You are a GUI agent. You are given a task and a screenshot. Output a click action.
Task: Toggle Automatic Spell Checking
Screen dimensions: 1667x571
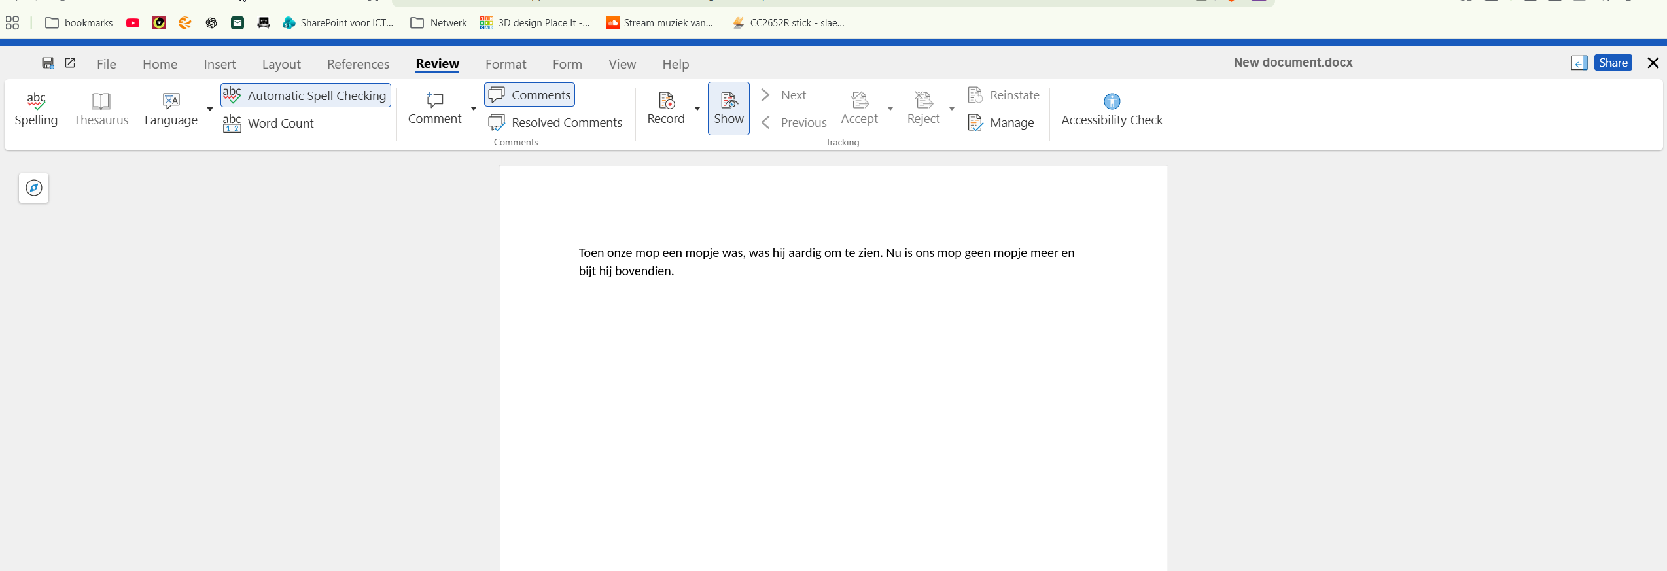tap(306, 95)
